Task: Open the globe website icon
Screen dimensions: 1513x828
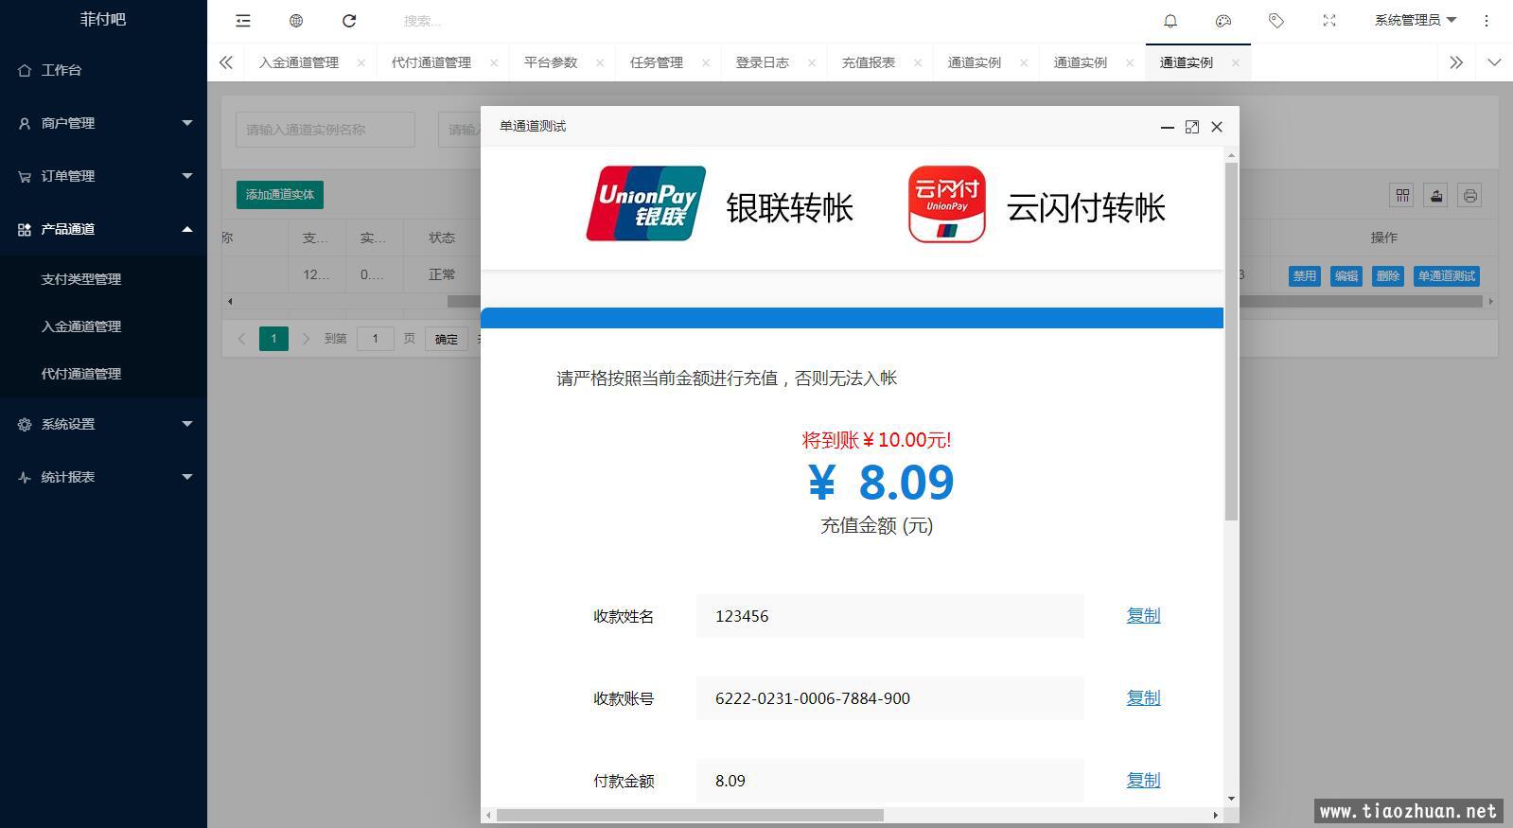Action: (296, 21)
